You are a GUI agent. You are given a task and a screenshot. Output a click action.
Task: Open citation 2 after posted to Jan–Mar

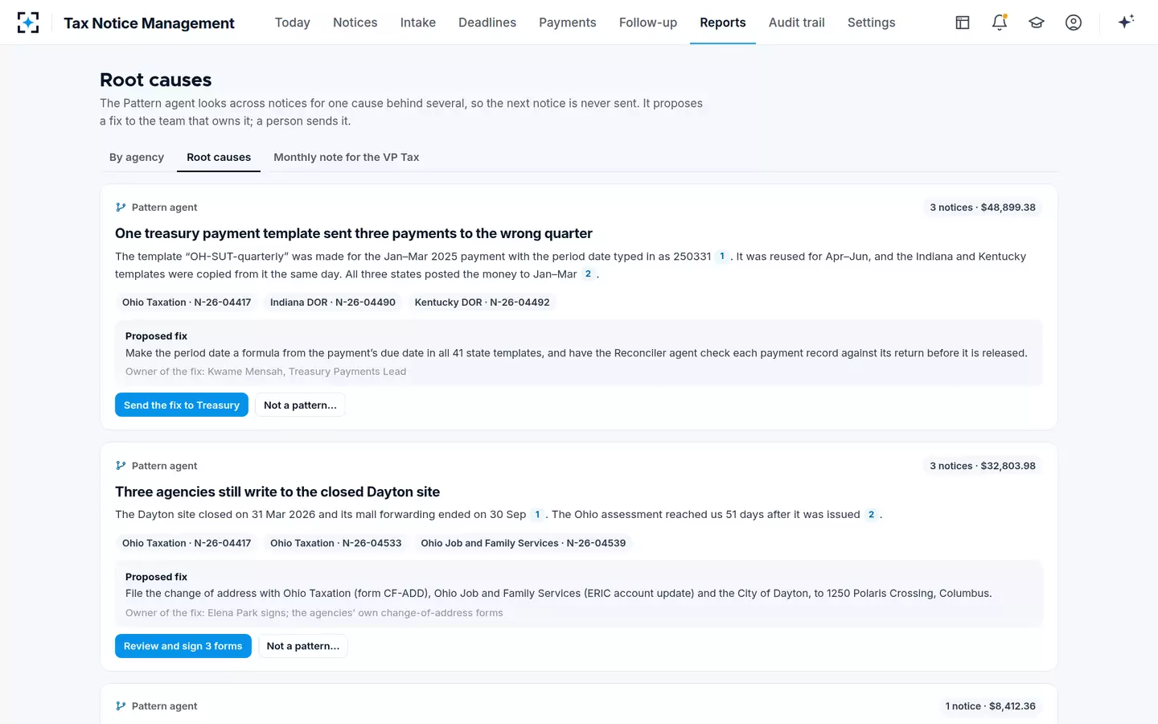coord(588,274)
